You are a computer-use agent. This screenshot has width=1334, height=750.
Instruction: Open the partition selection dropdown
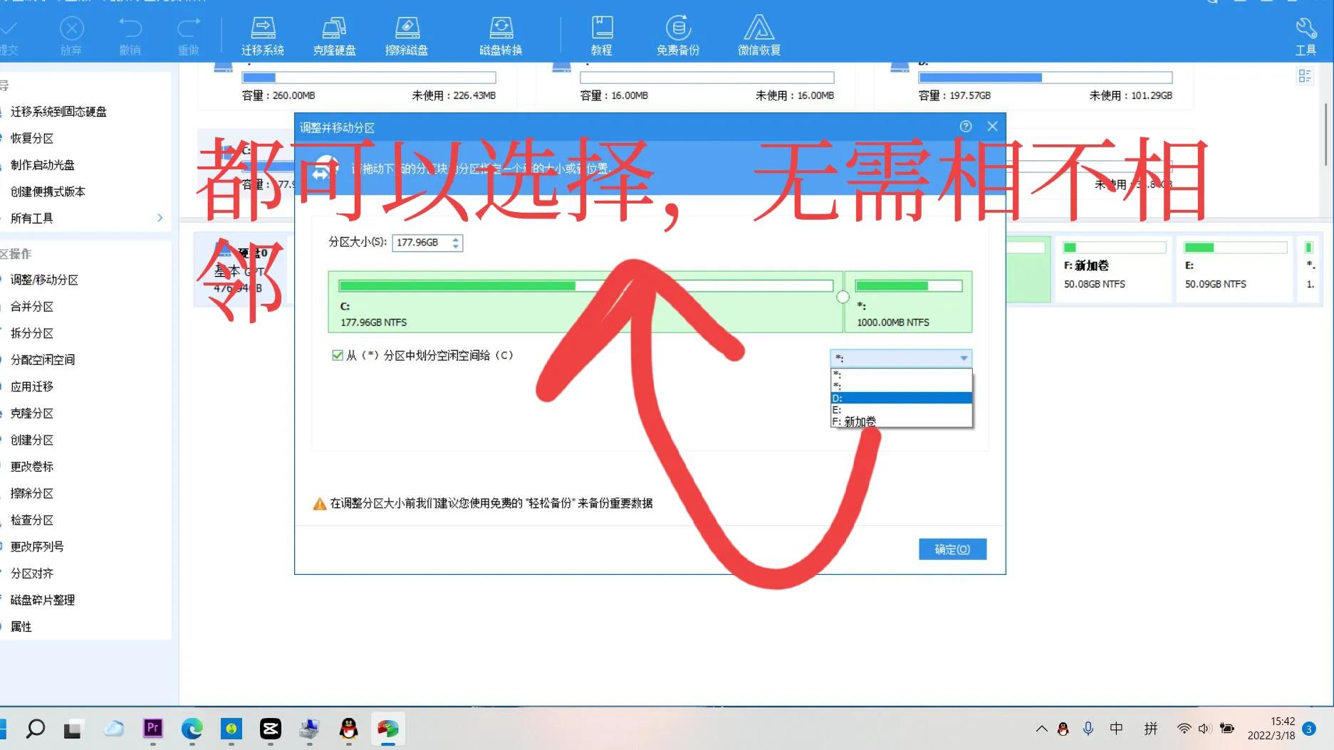tap(900, 358)
